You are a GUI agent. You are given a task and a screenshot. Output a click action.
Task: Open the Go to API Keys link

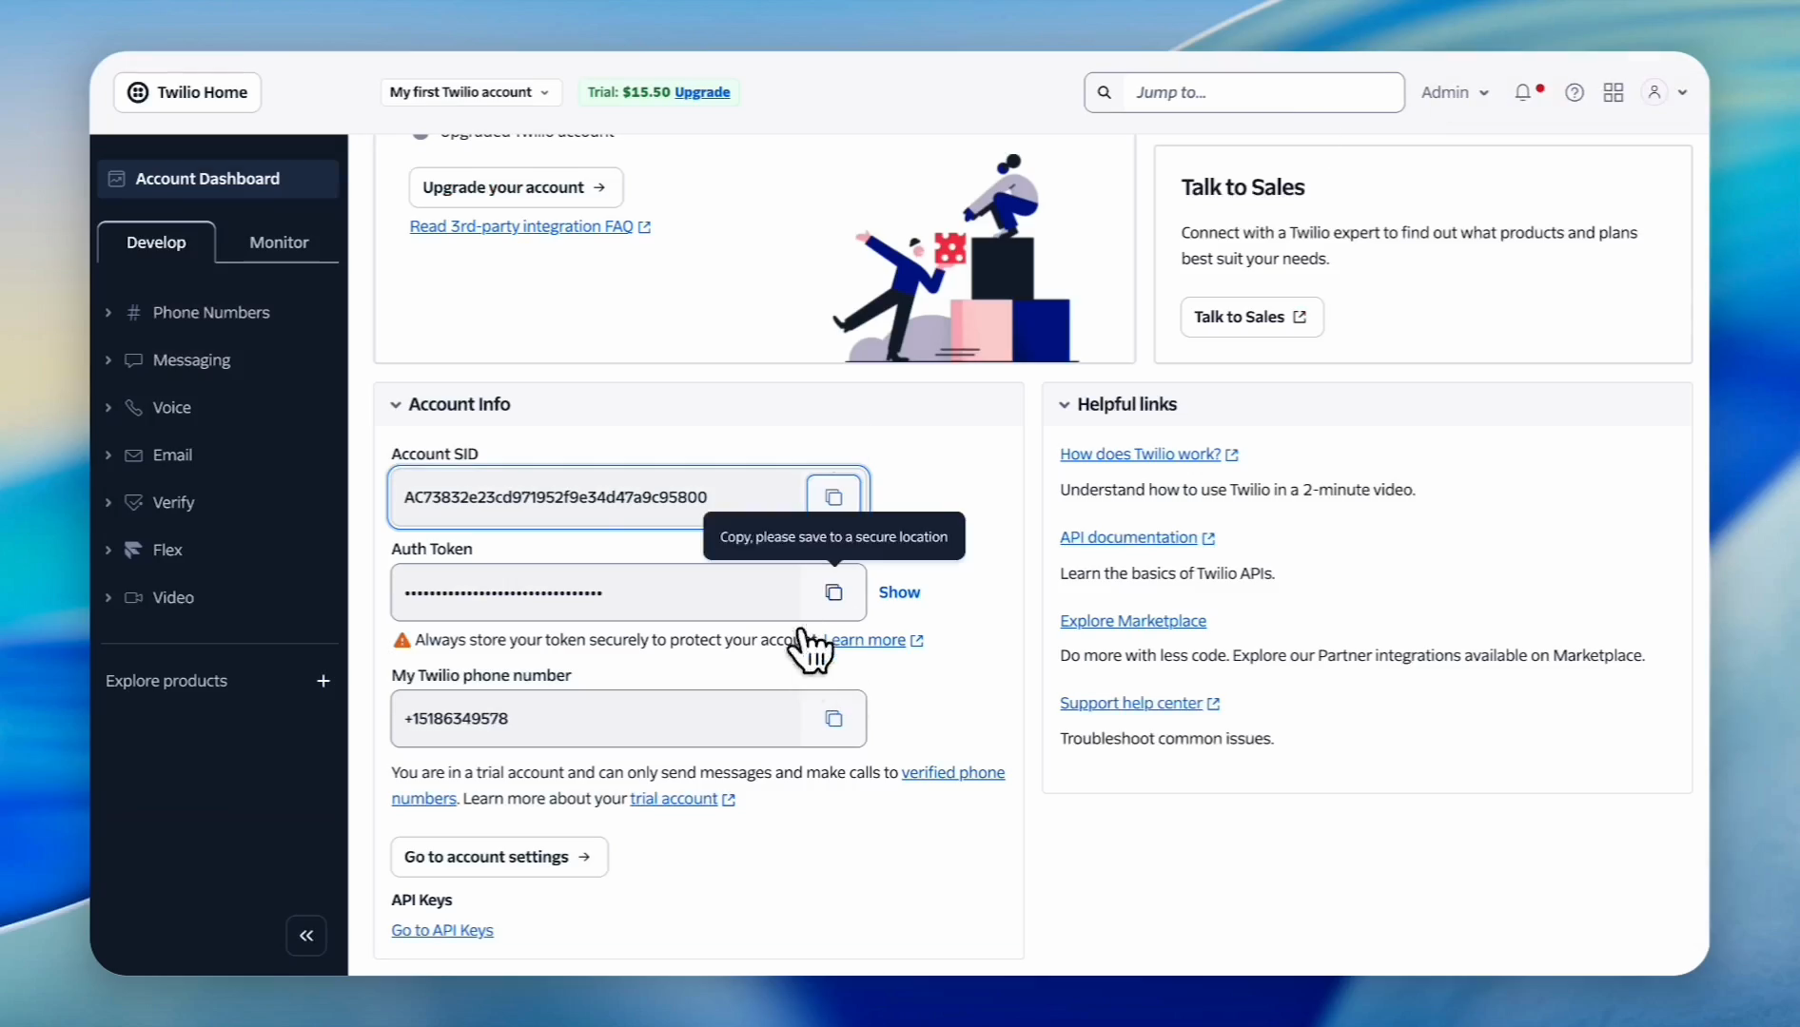coord(442,930)
